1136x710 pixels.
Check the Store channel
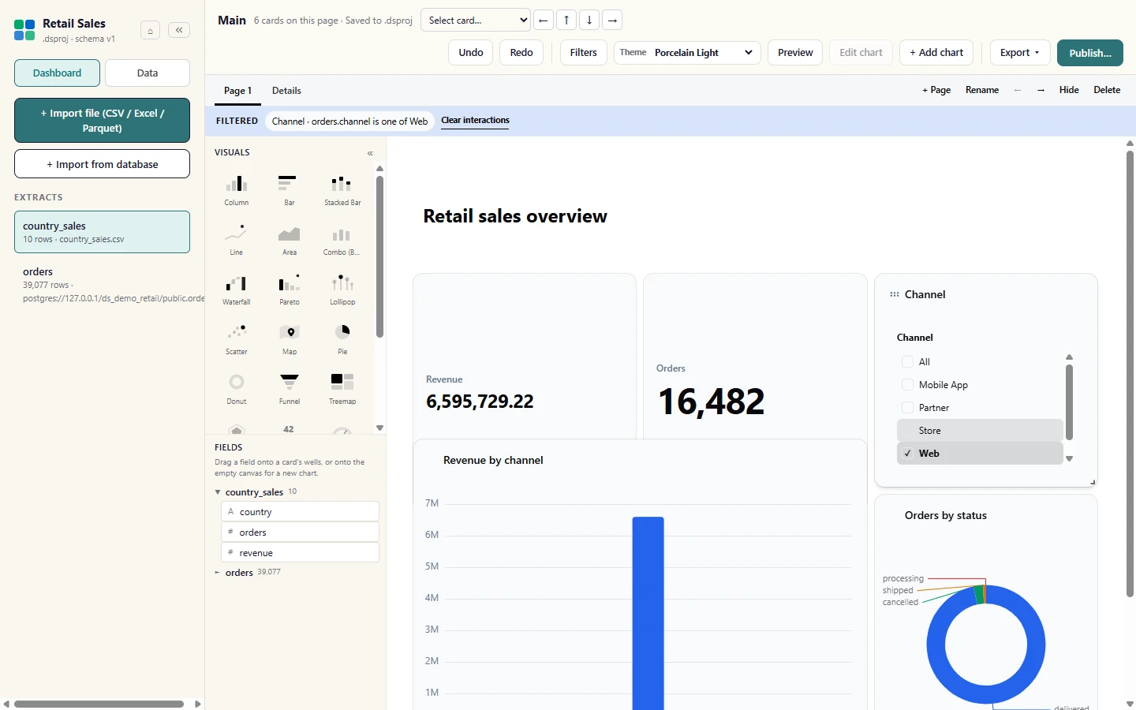(907, 431)
